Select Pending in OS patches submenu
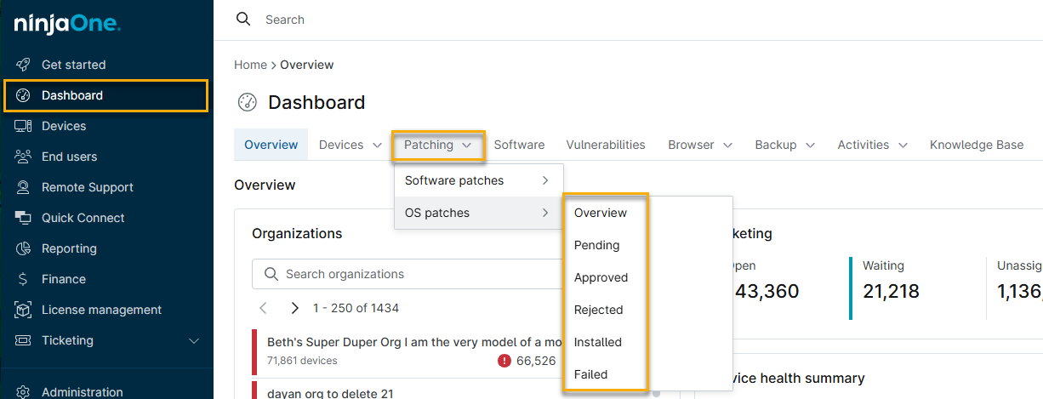 [x=596, y=245]
